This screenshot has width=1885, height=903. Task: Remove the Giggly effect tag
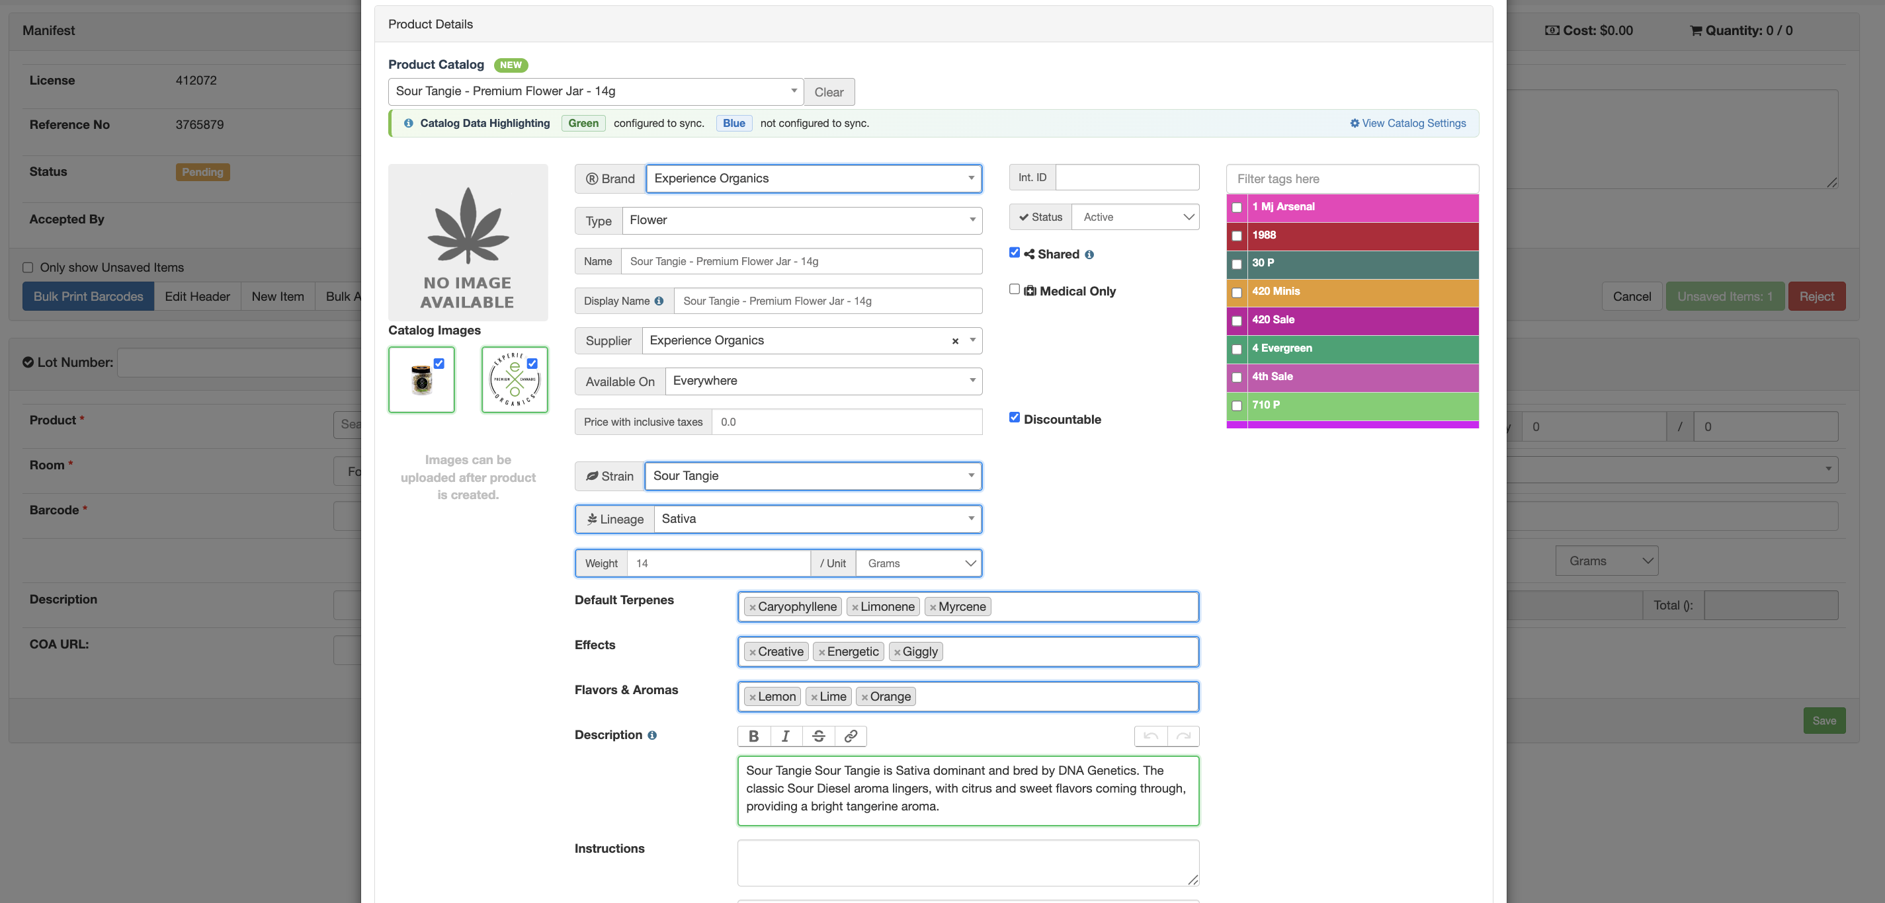point(897,652)
